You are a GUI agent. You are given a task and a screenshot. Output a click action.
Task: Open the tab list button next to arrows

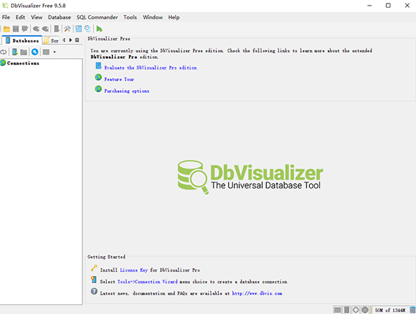[x=77, y=40]
